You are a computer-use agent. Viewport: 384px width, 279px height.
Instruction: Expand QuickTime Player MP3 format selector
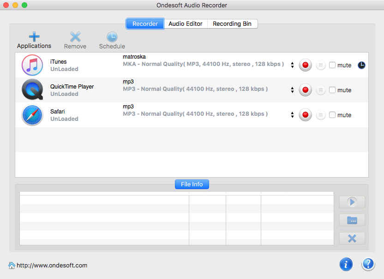292,90
